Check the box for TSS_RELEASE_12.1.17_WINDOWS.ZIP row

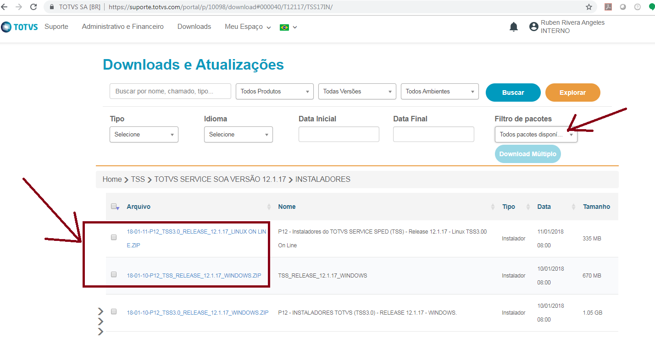114,274
